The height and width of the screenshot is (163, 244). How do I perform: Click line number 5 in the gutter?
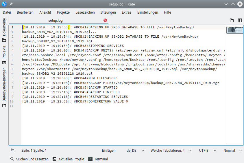click(12, 78)
